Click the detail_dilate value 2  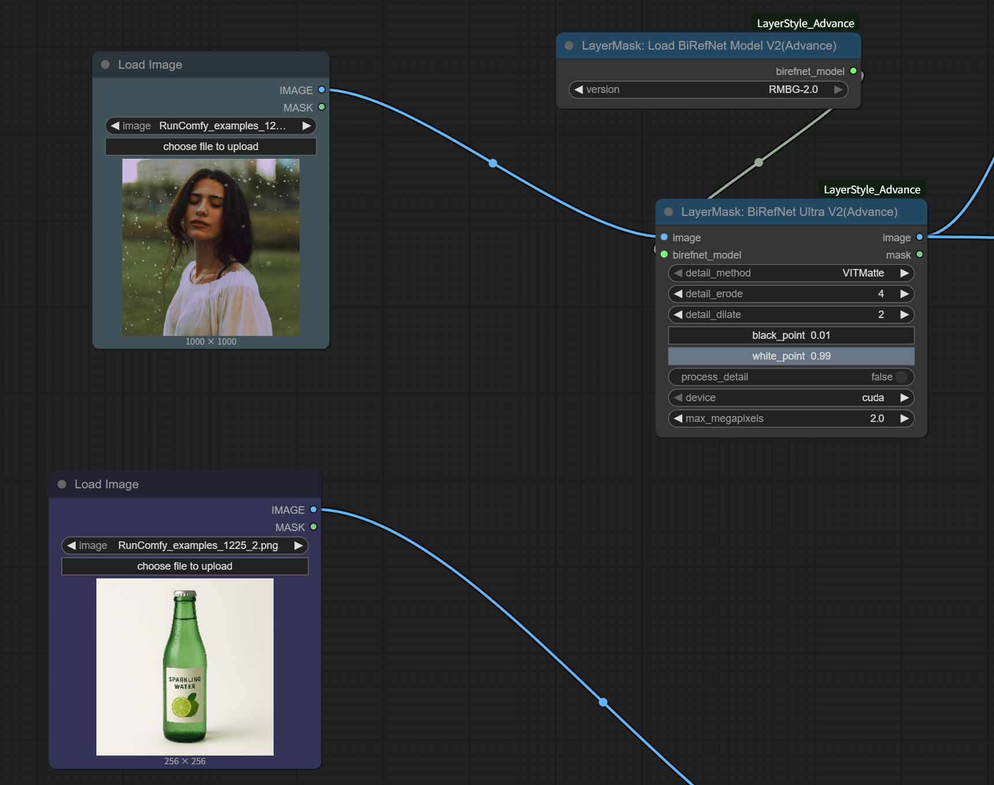(x=881, y=315)
